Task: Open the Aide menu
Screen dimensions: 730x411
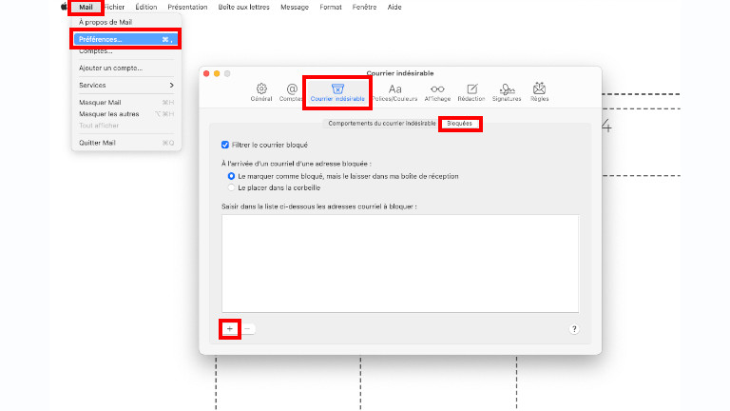Action: coord(394,7)
